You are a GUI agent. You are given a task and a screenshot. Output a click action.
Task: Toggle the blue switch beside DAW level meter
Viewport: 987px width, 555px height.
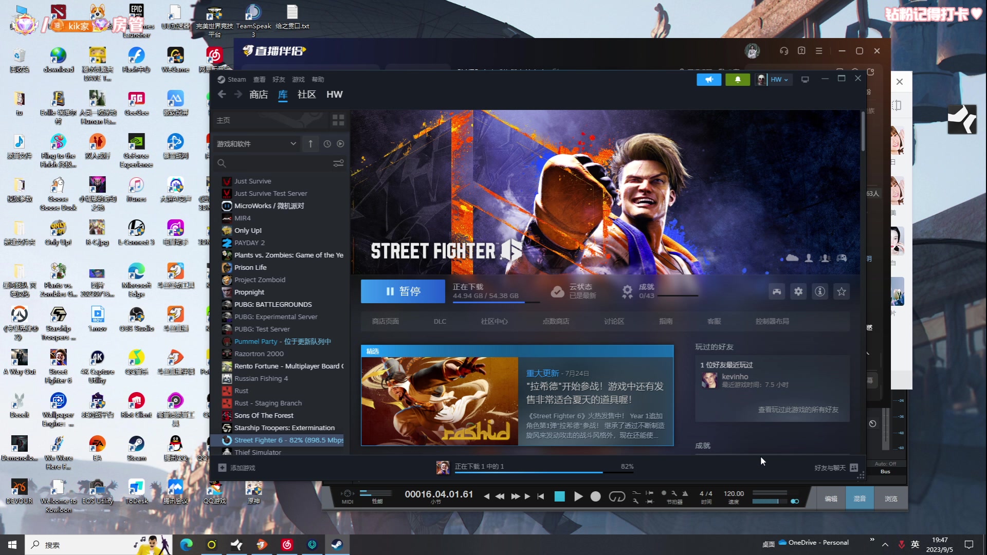point(795,501)
